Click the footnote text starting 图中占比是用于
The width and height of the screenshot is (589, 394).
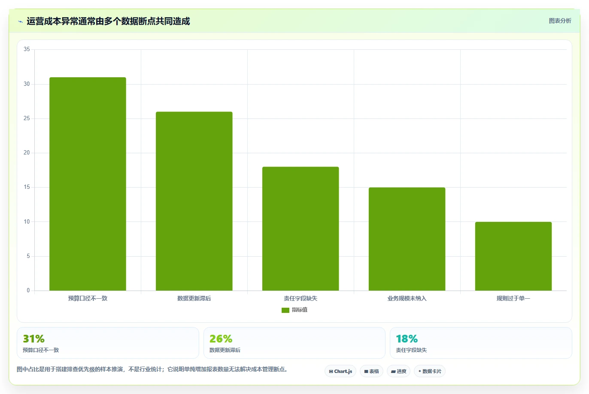[152, 369]
